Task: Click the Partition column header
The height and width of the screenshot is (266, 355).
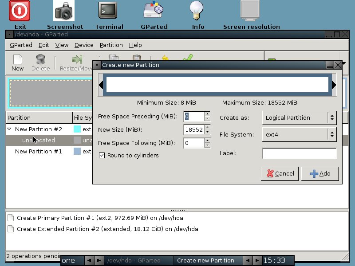Action: tap(39, 117)
